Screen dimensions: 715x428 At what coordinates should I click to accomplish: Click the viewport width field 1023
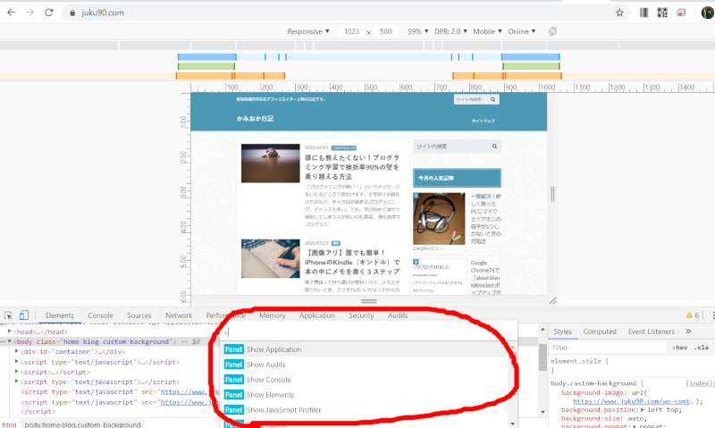(351, 31)
